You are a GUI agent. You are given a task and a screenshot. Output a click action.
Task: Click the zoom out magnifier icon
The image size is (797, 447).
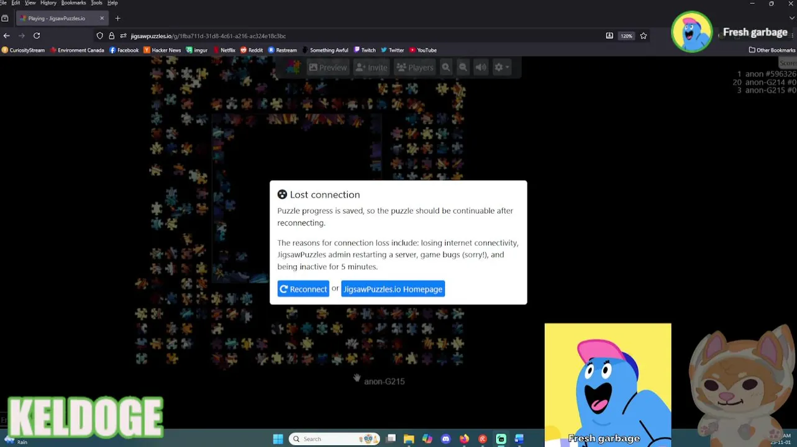(463, 67)
